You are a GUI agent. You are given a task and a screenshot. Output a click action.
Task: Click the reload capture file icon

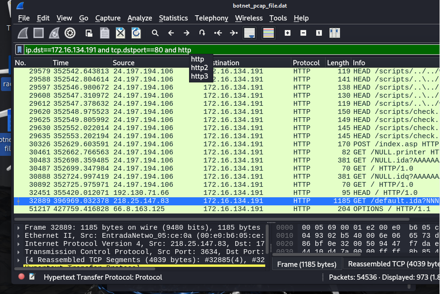click(x=136, y=33)
